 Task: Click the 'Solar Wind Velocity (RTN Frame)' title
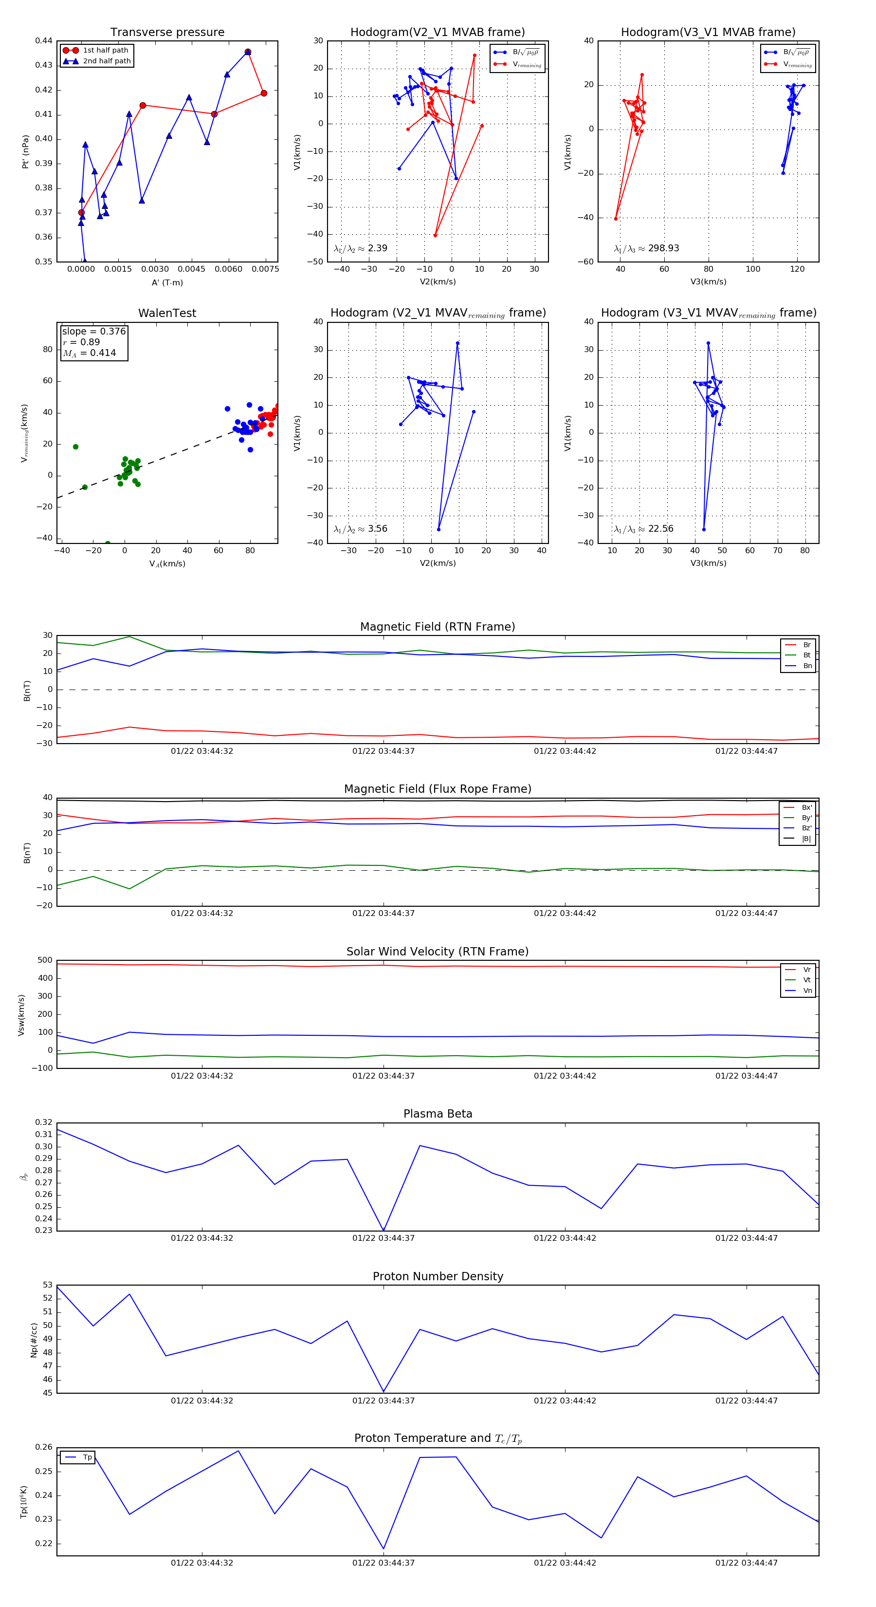(x=438, y=952)
